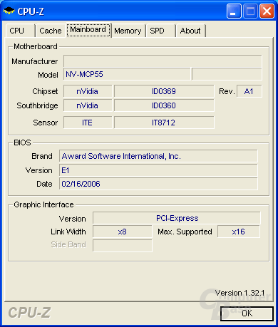This screenshot has height=327, width=278.
Task: Click the BIOS date 02/16/2006
Action: tap(158, 184)
